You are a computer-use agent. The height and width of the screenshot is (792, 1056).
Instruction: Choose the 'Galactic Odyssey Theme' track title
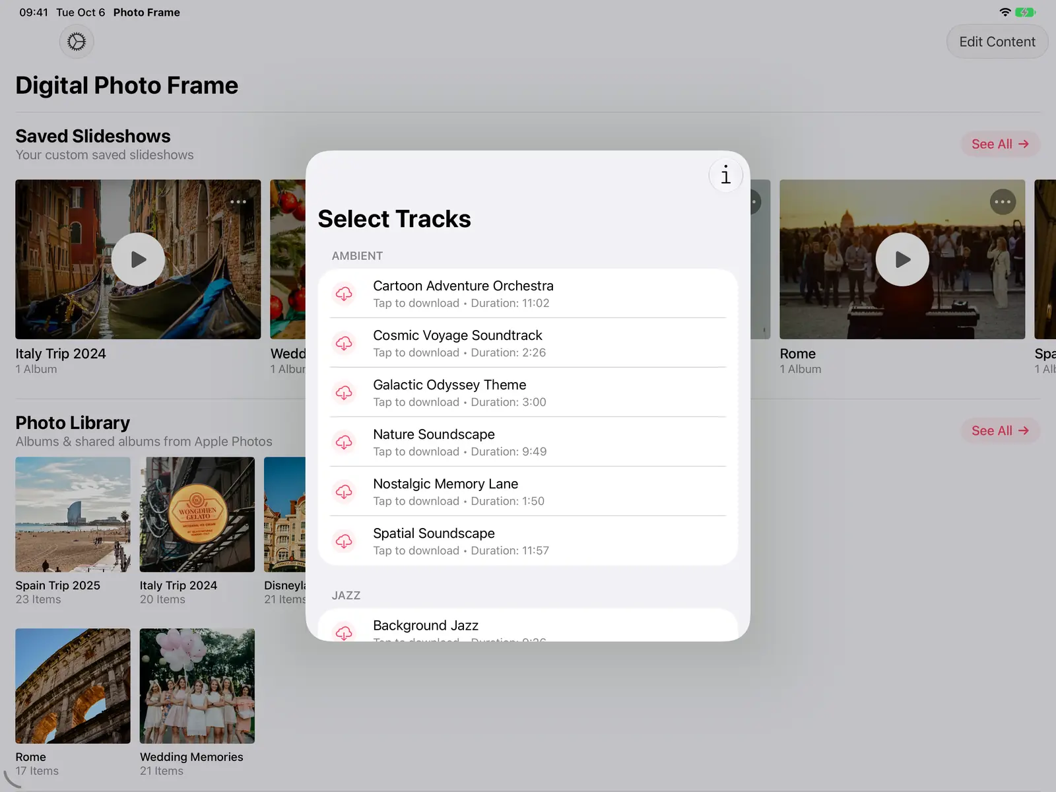[449, 385]
